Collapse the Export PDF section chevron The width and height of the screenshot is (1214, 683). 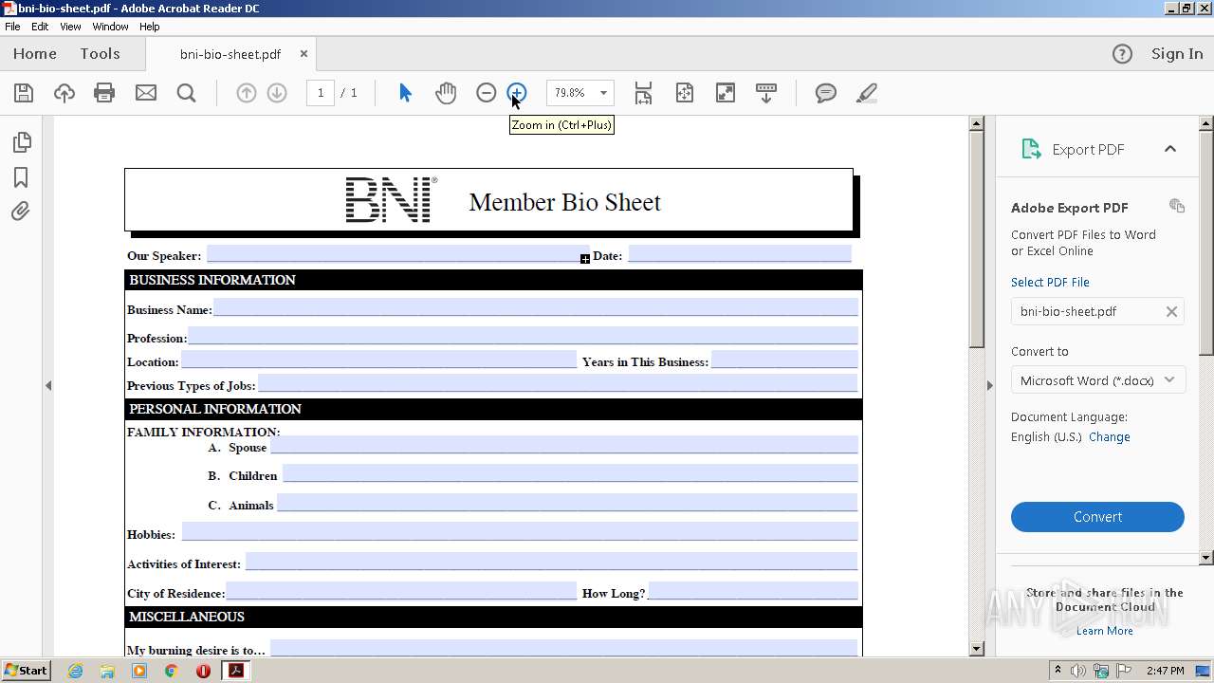tap(1169, 149)
